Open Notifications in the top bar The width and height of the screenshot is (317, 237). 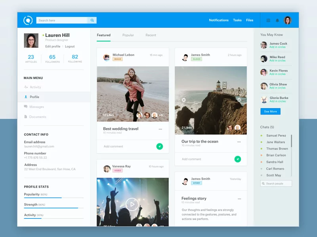tap(219, 20)
